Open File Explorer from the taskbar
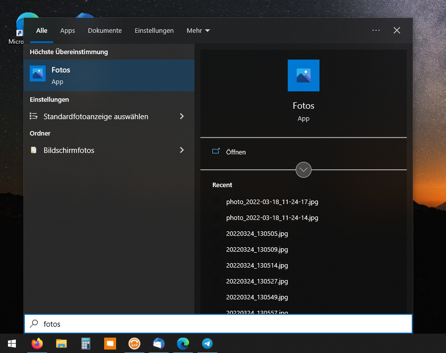This screenshot has width=446, height=353. 61,344
